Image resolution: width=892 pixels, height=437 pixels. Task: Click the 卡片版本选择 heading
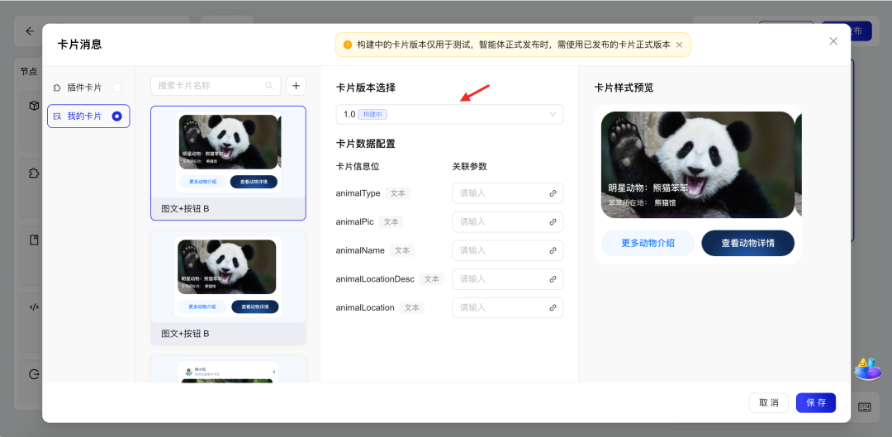click(x=366, y=88)
